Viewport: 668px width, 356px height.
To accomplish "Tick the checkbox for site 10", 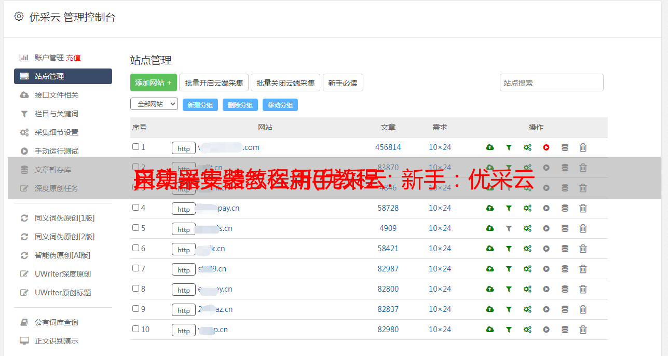I will pos(135,329).
